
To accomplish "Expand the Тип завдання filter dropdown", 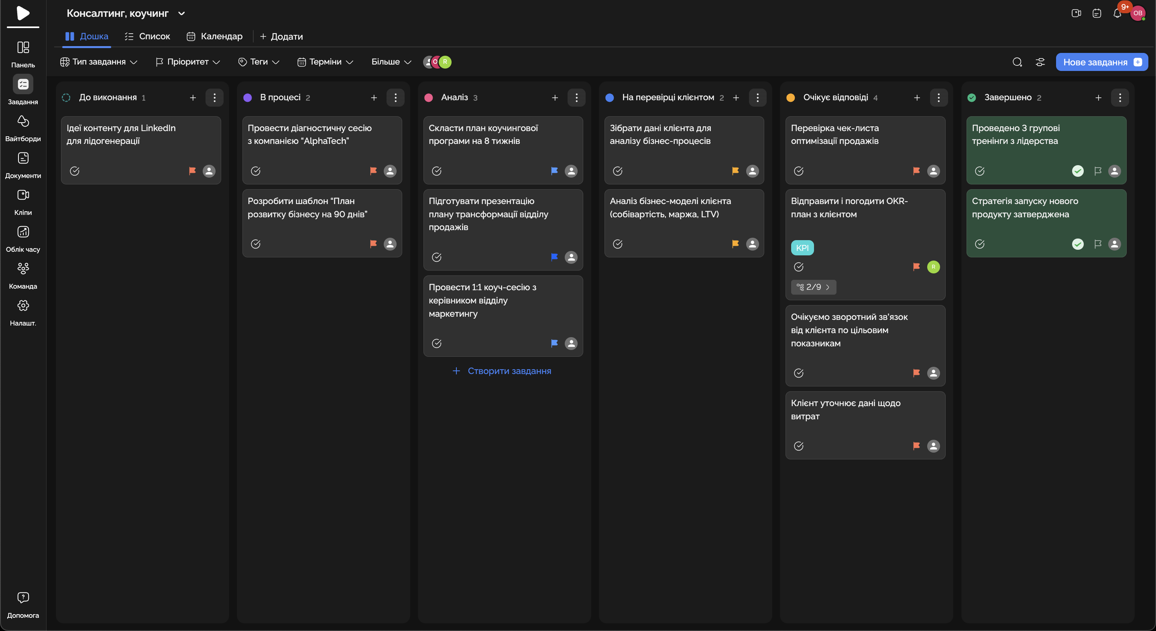I will (x=99, y=62).
